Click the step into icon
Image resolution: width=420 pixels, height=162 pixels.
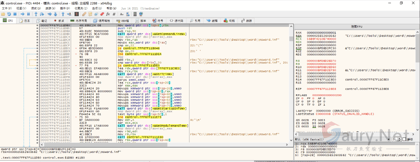click(x=36, y=14)
